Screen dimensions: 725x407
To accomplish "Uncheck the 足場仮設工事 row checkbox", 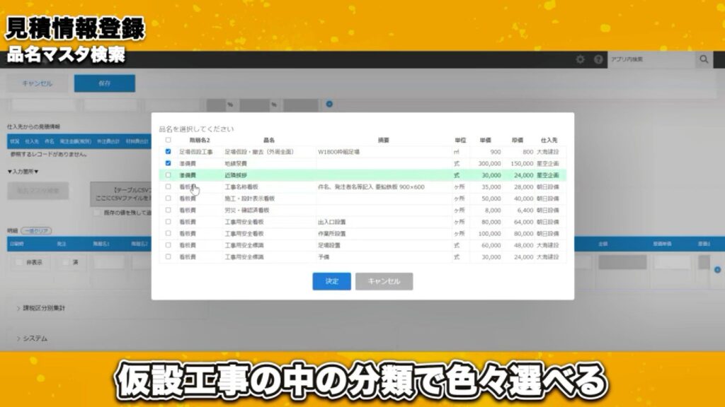I will click(168, 151).
